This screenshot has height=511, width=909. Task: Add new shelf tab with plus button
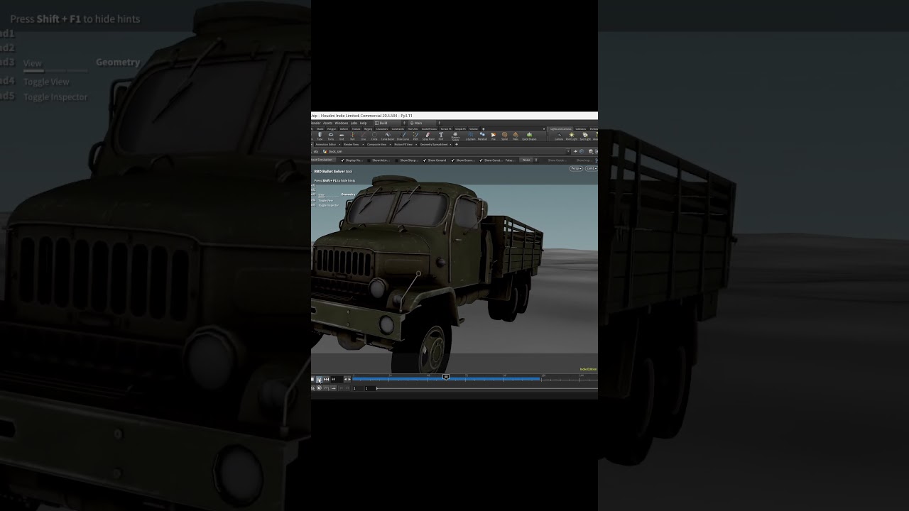tap(484, 129)
